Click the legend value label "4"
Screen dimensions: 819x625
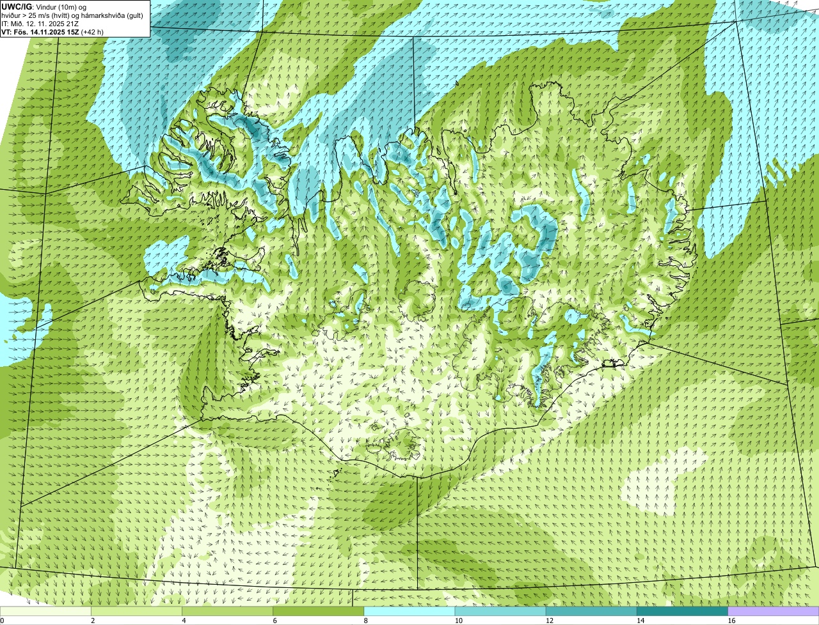point(184,621)
